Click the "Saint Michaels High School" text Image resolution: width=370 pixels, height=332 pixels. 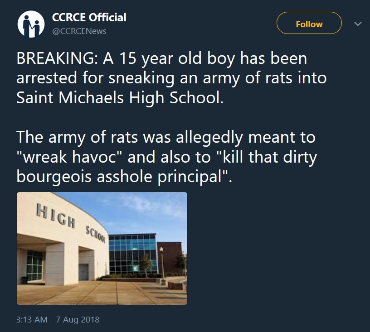(120, 98)
